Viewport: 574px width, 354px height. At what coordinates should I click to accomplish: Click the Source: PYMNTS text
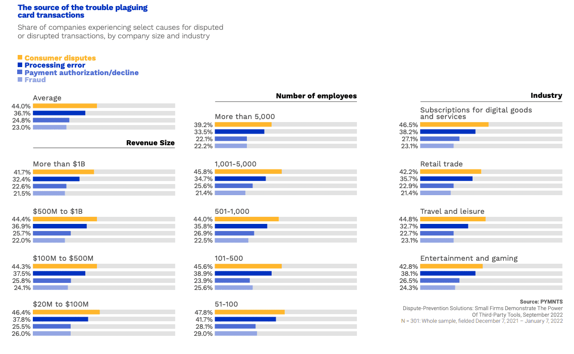point(541,302)
